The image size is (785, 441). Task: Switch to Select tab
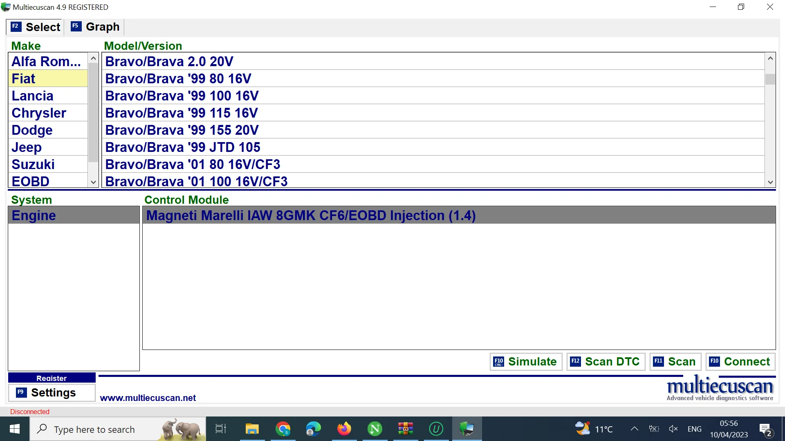click(35, 27)
